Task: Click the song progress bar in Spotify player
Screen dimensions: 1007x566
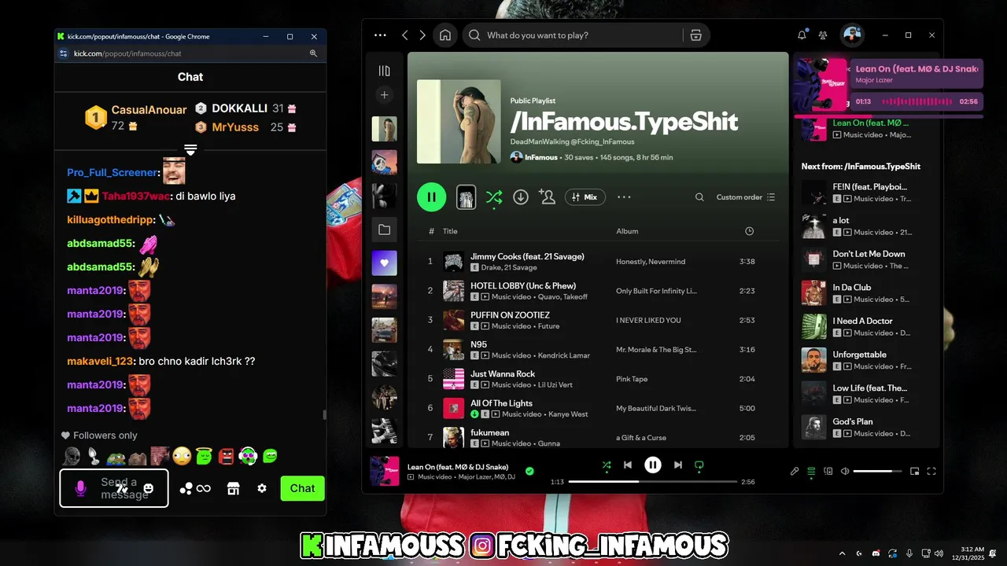Action: [x=653, y=481]
